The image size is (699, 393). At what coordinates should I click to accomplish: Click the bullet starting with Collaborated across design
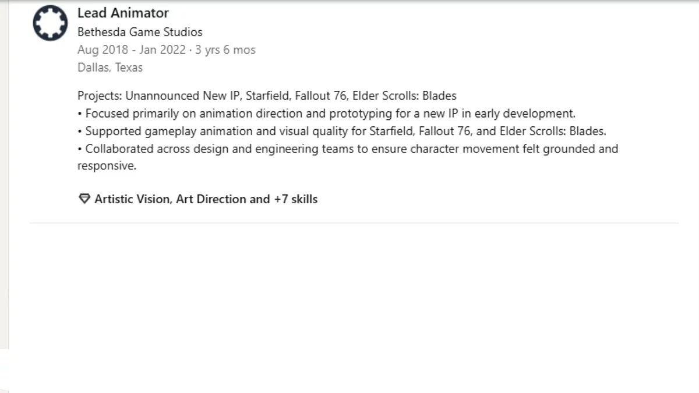351,148
